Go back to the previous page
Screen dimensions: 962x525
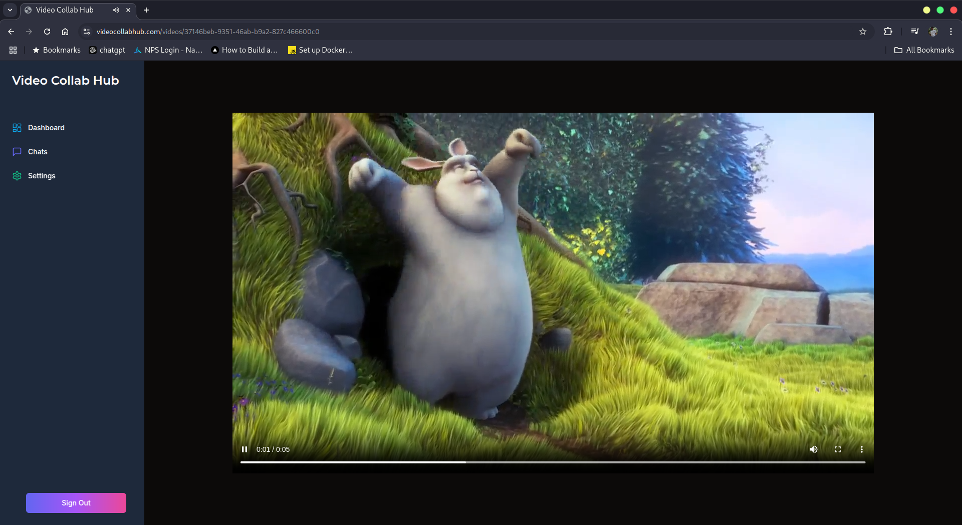(11, 32)
